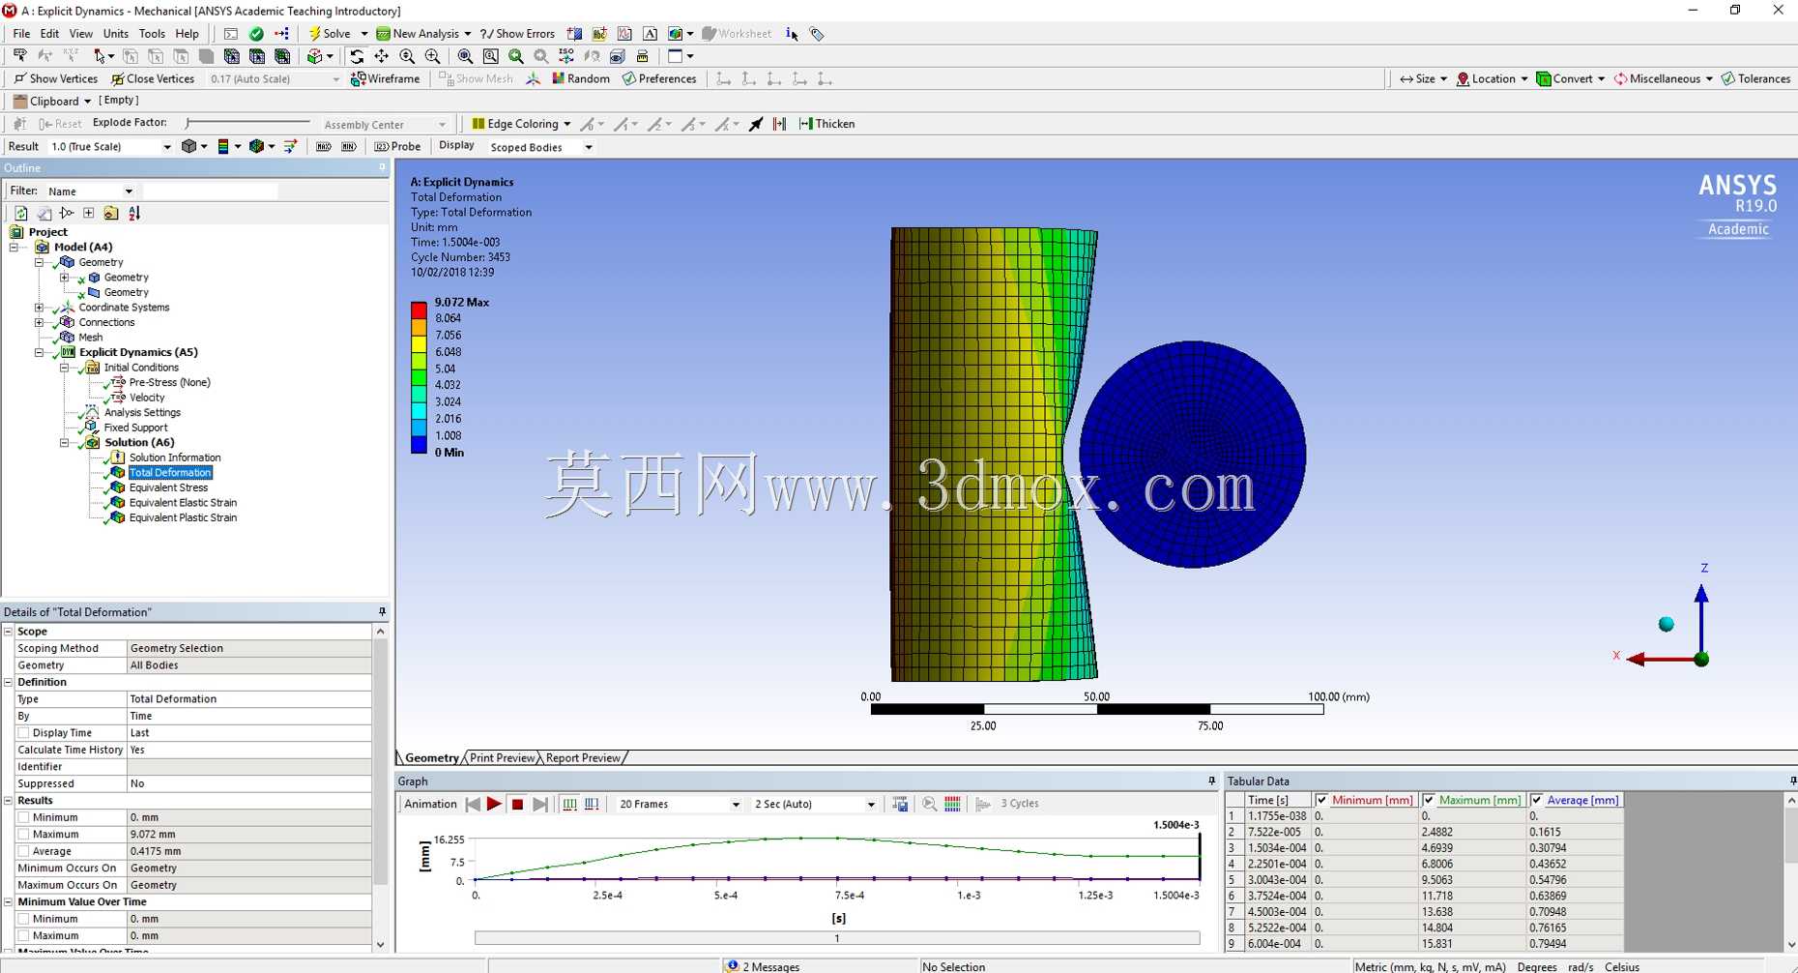This screenshot has width=1798, height=973.
Task: Click the Close Vertices icon
Action: (117, 79)
